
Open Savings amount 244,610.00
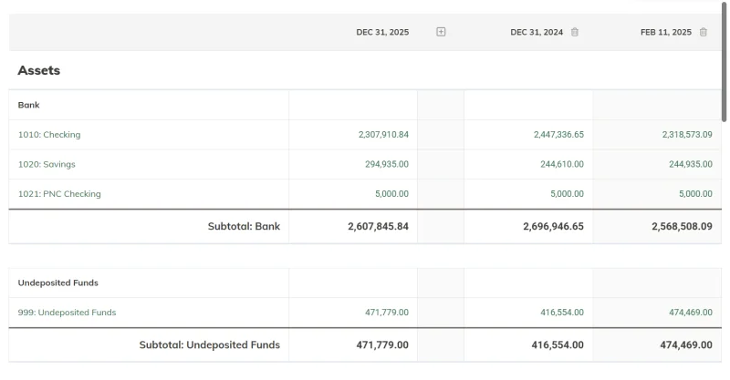pos(561,164)
